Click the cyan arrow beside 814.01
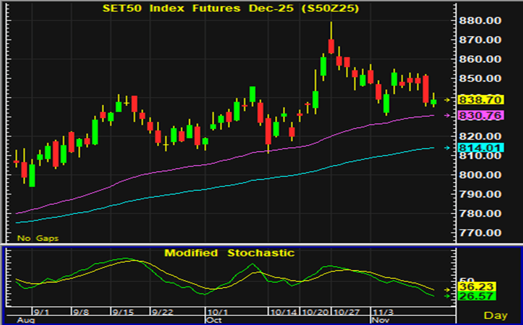The image size is (523, 325). [448, 147]
